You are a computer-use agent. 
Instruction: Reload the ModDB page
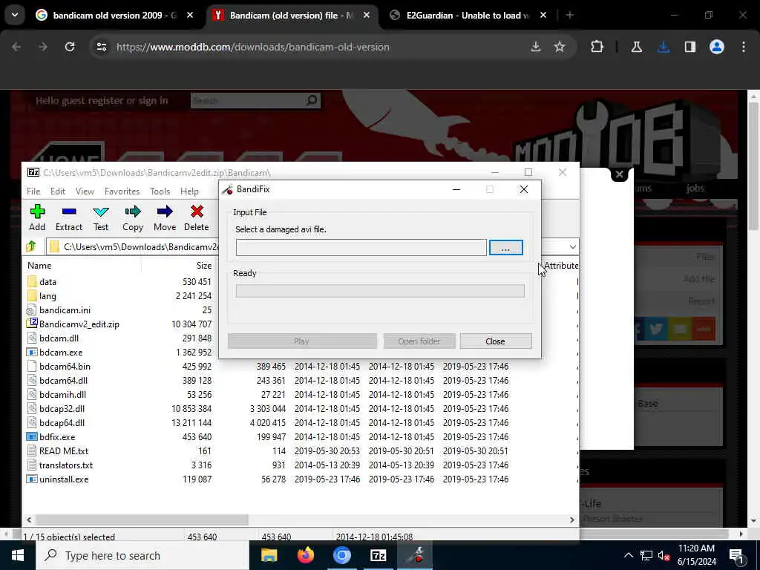70,47
